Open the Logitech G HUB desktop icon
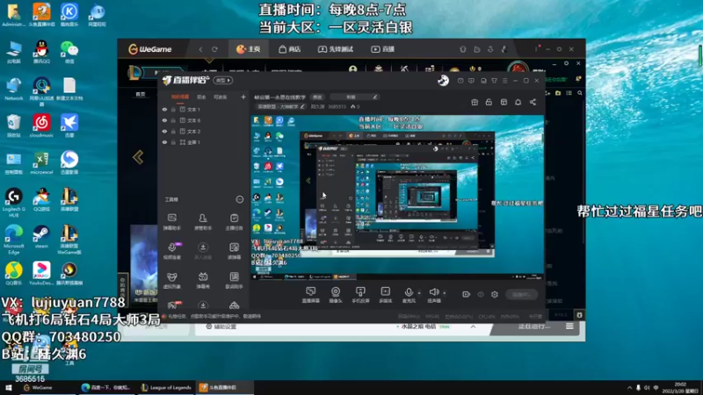This screenshot has height=395, width=703. tap(14, 203)
